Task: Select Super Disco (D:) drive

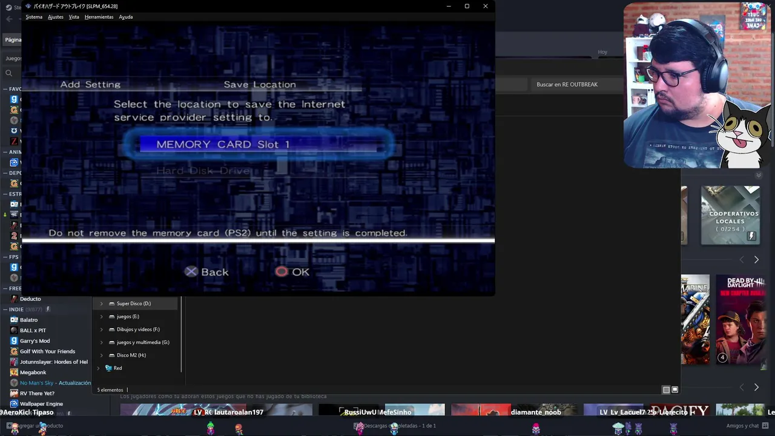Action: [x=134, y=303]
